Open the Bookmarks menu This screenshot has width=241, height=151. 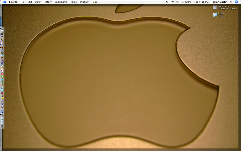pyautogui.click(x=61, y=2)
